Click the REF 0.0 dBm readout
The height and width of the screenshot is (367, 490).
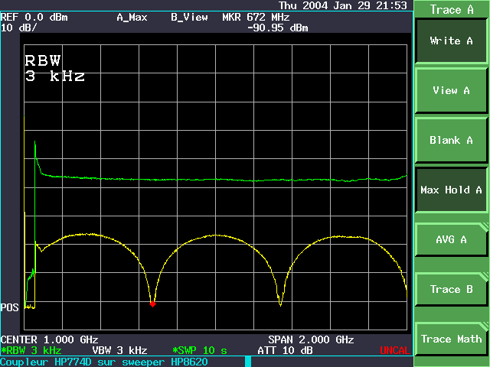tap(34, 17)
